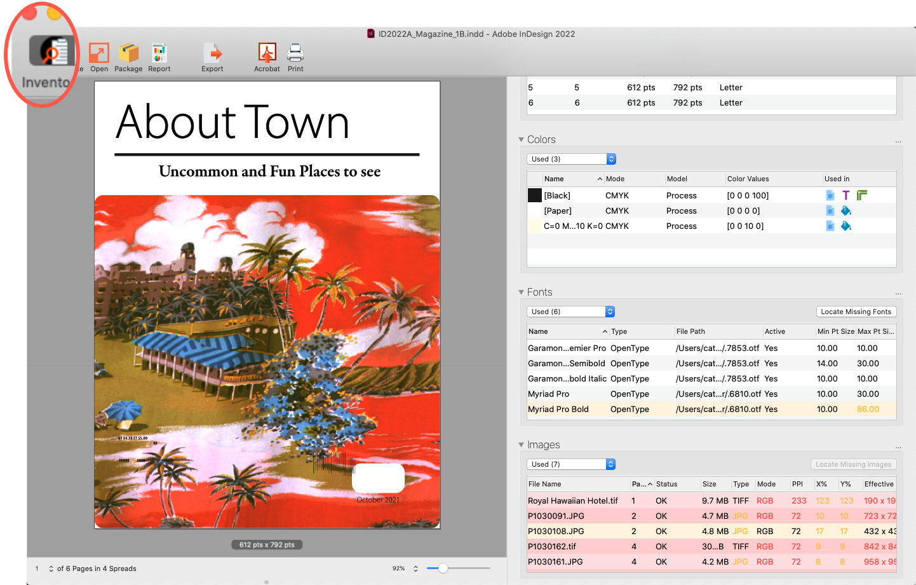Open the Fonts panel options ellipsis
The width and height of the screenshot is (916, 585).
tap(898, 294)
